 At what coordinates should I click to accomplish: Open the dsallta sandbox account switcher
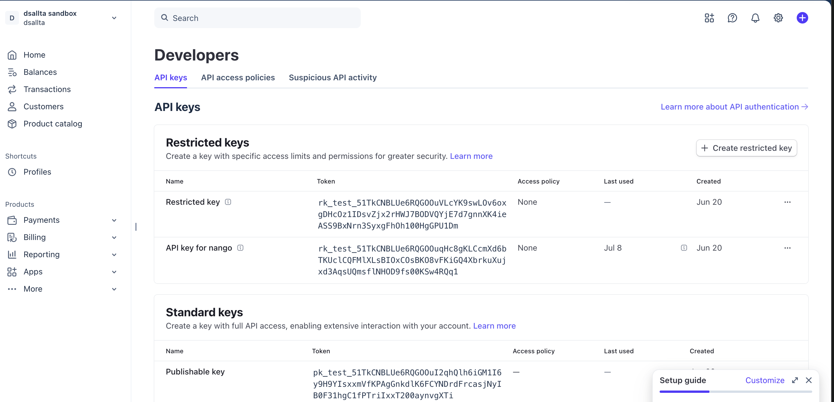[x=61, y=18]
